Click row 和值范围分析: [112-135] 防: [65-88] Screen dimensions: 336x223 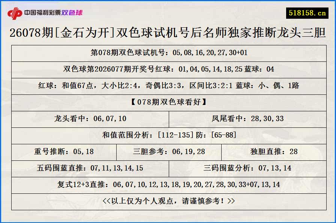click(169, 136)
